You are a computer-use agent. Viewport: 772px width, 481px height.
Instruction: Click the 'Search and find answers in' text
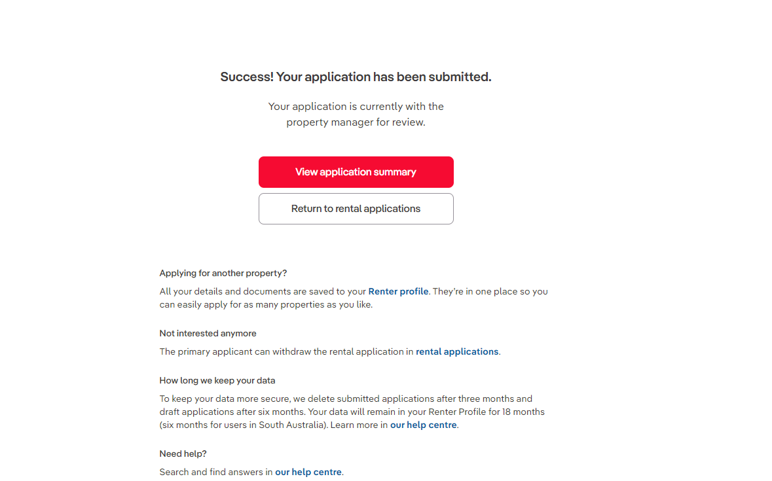(215, 472)
